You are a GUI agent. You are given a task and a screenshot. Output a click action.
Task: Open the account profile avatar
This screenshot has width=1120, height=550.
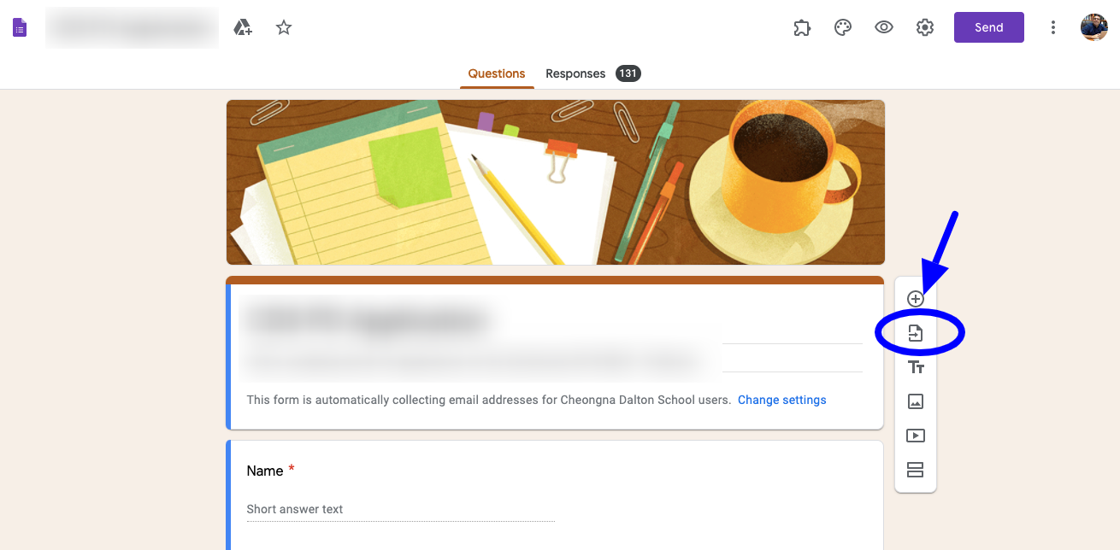click(x=1094, y=27)
